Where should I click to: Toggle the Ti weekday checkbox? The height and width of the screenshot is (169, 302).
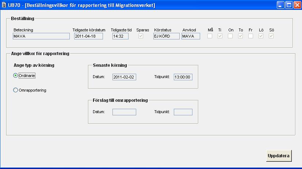(220, 36)
